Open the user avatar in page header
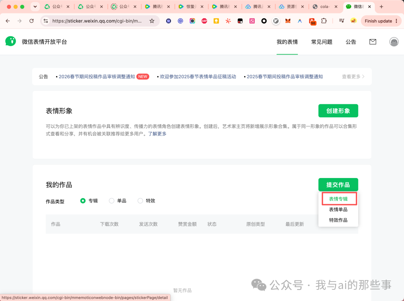This screenshot has height=301, width=404. point(394,42)
